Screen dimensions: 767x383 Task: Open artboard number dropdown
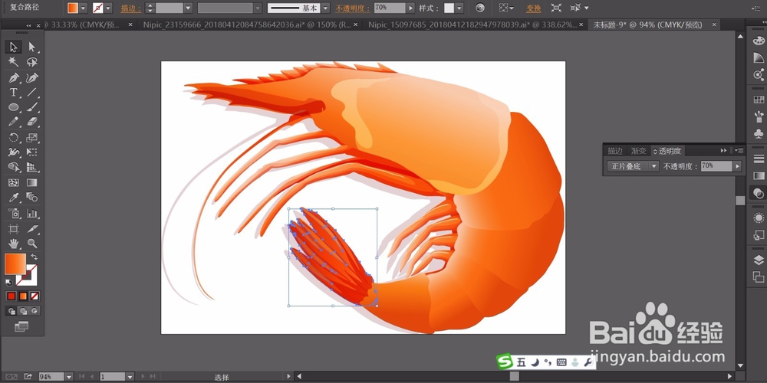point(130,376)
